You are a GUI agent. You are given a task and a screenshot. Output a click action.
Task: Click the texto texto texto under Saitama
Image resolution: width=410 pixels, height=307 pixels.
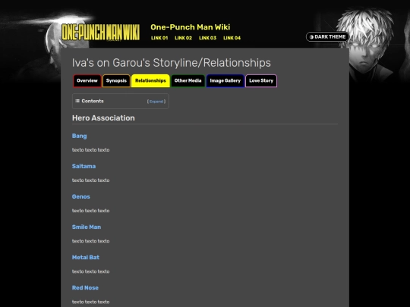91,180
